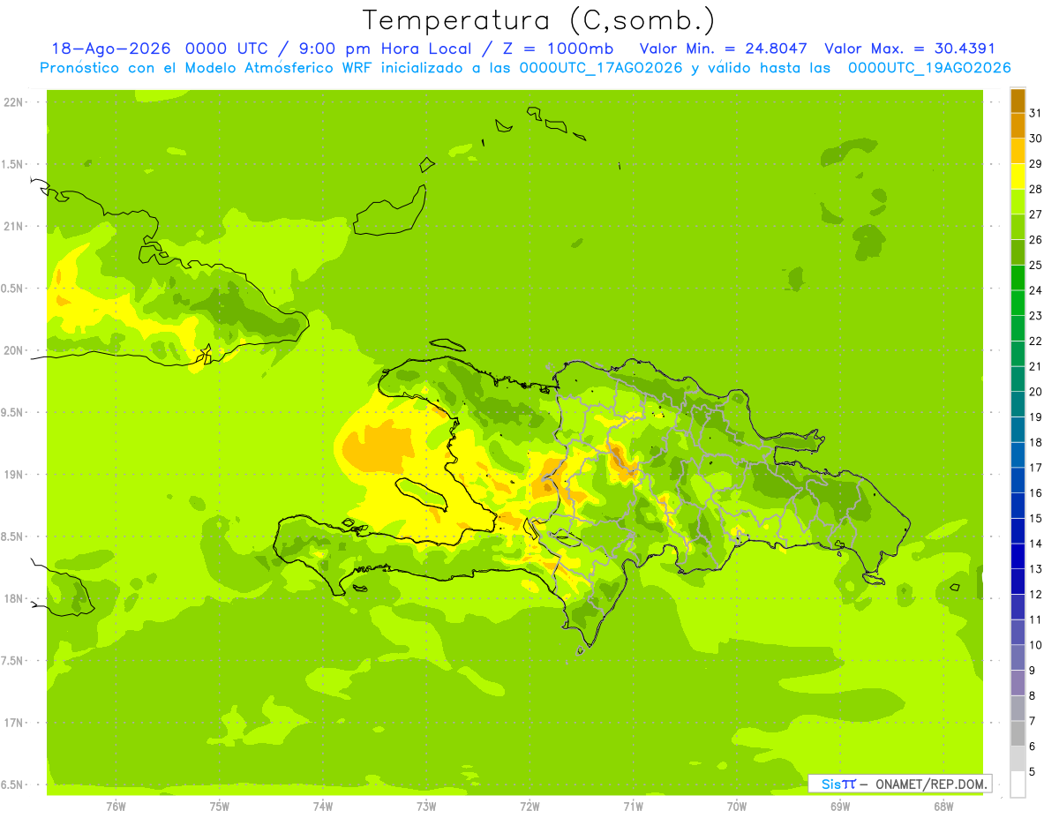Click colorbar value label "20"
The width and height of the screenshot is (1059, 818).
click(x=1035, y=392)
